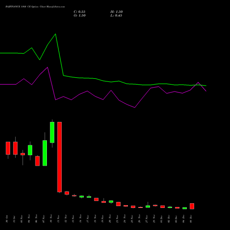The image size is (230, 230).
Task: Select the 30 Oct date label
Action: tap(7, 219)
